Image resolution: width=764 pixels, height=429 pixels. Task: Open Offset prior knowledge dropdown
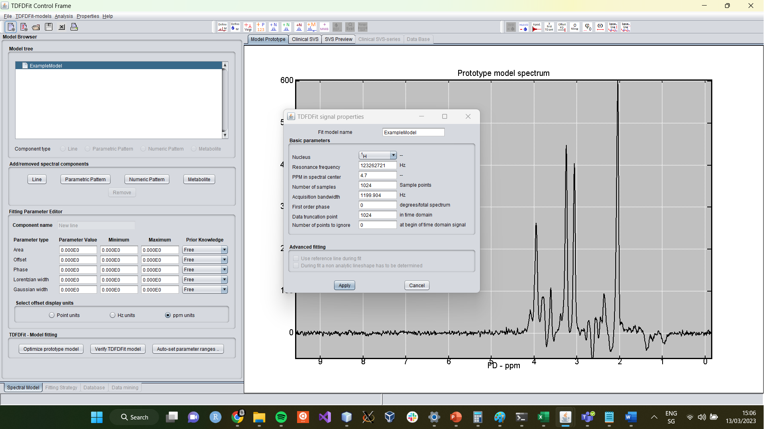224,260
